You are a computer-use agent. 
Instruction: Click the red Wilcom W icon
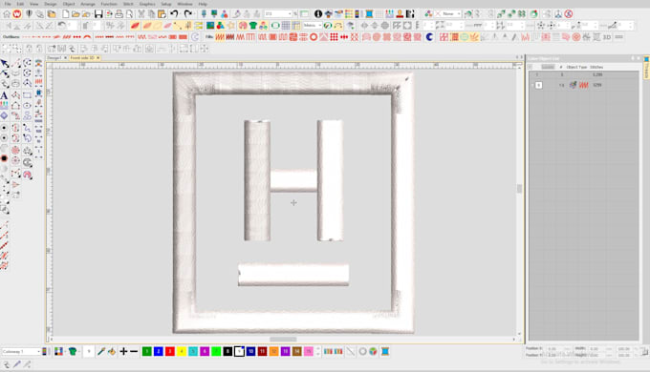coord(17,14)
